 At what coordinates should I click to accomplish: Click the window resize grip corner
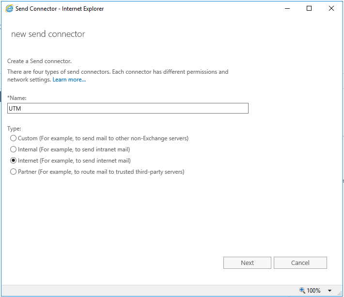[340, 293]
